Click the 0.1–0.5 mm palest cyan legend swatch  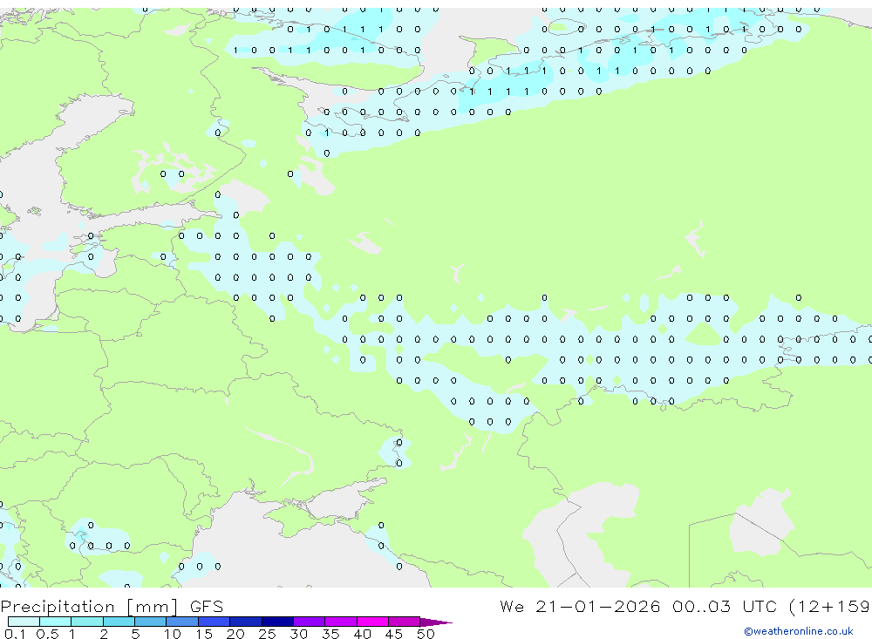click(x=24, y=622)
